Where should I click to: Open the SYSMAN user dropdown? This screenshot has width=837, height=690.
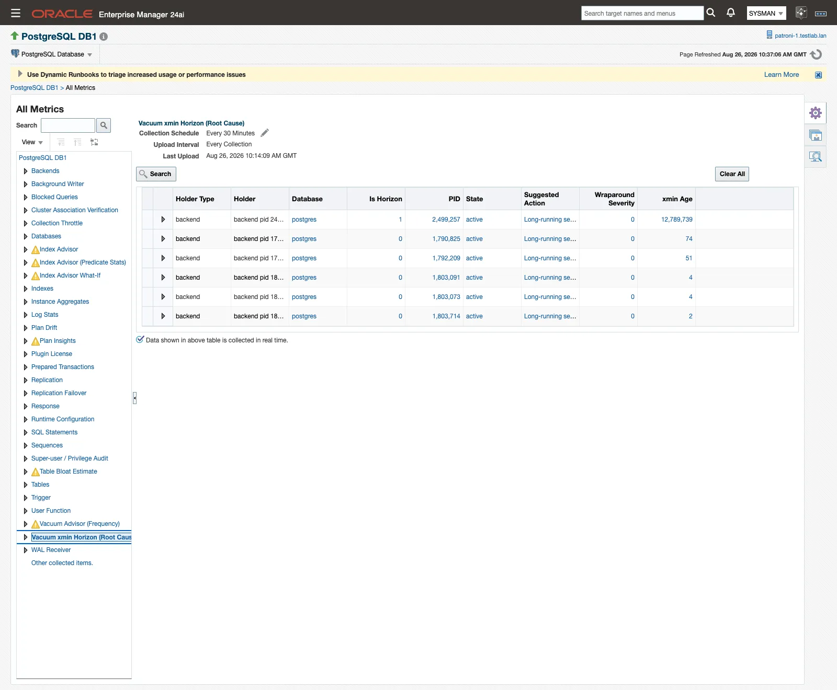click(766, 13)
